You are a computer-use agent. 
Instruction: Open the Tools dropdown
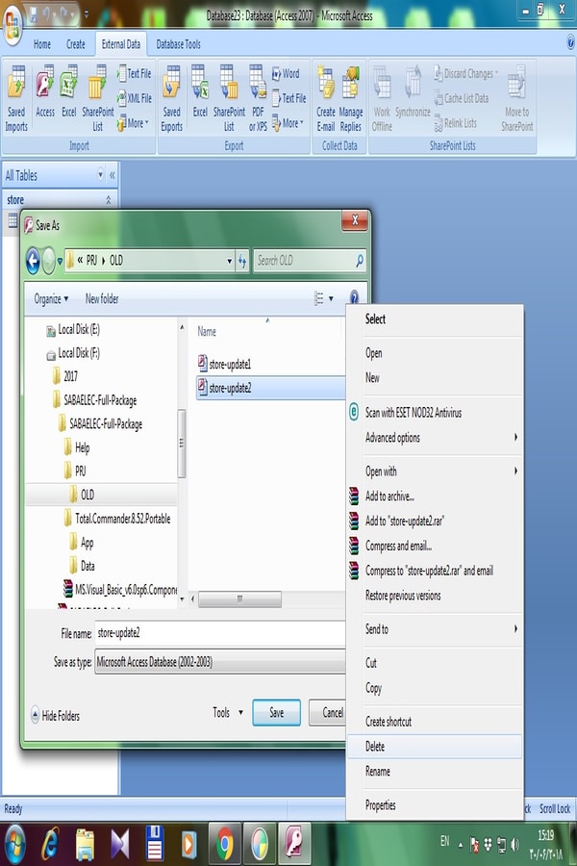[x=228, y=712]
